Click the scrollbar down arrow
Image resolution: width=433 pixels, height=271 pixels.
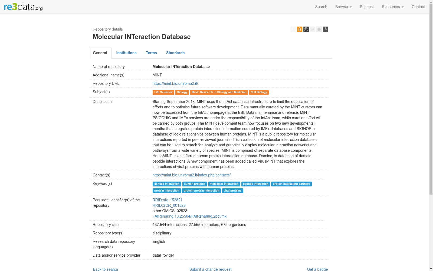[x=431, y=269]
